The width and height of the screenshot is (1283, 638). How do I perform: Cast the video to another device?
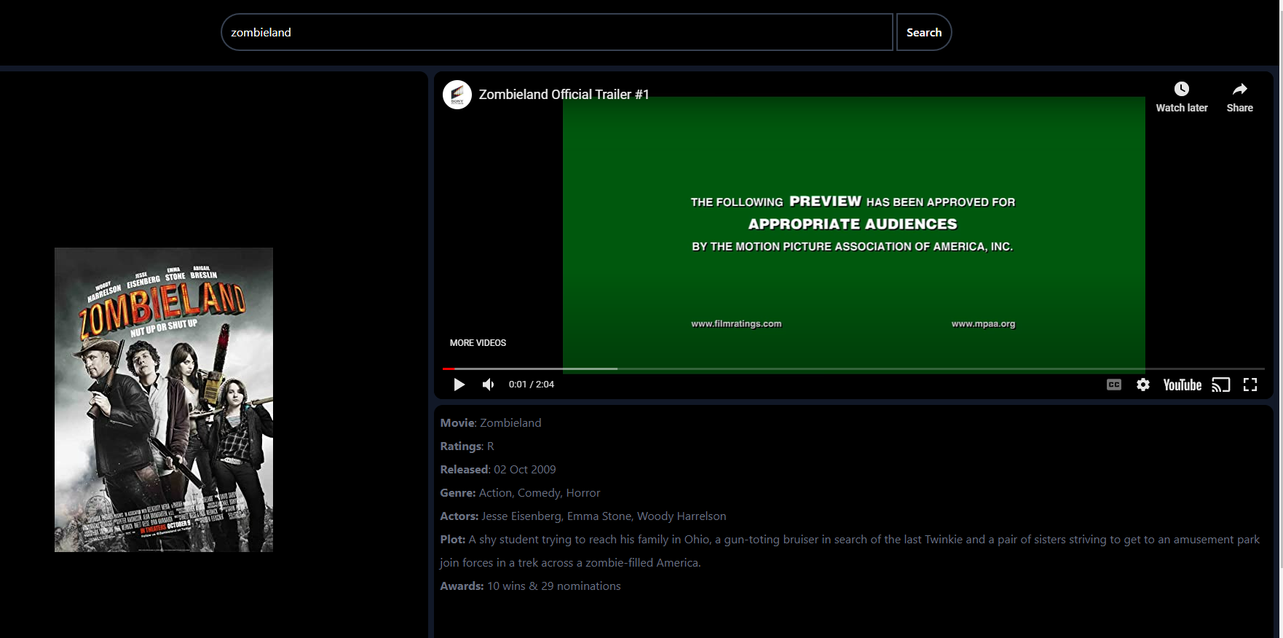pyautogui.click(x=1220, y=385)
